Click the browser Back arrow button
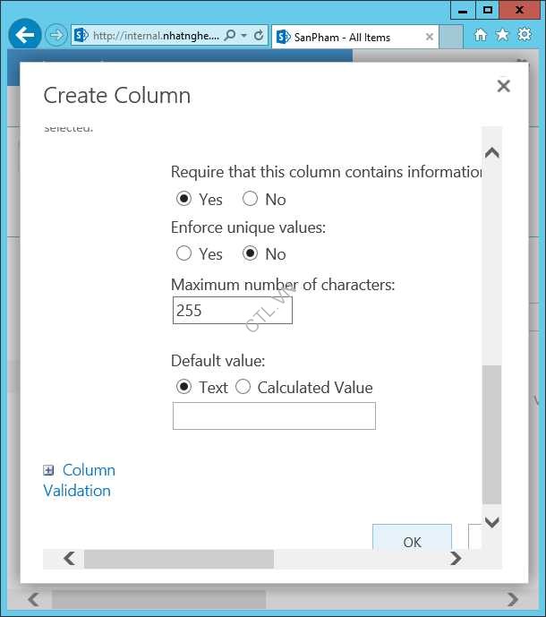 [25, 36]
